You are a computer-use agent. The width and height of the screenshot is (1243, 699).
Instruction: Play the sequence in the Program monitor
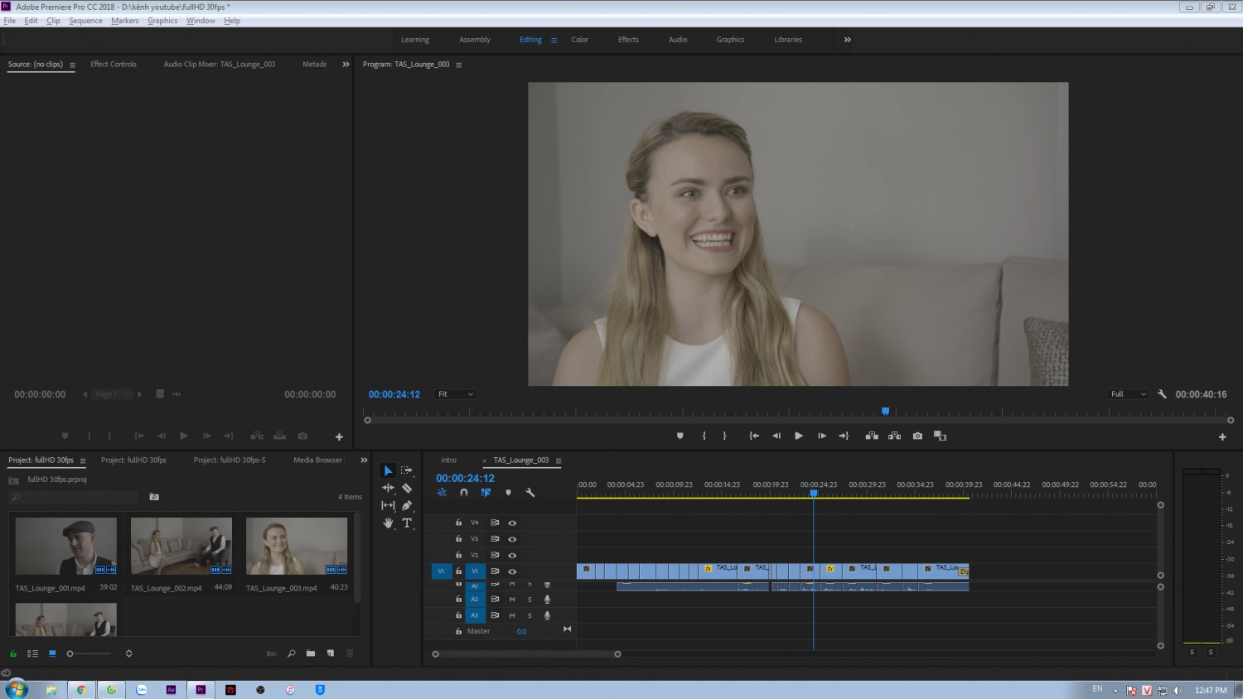pyautogui.click(x=799, y=436)
